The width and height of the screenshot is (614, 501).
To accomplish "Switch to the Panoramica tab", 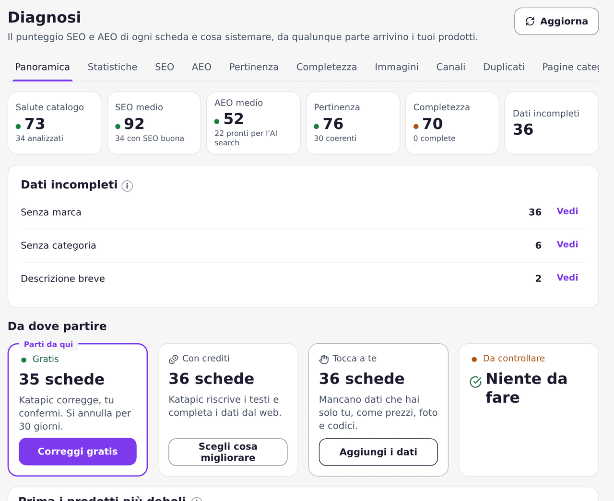I will 42,67.
